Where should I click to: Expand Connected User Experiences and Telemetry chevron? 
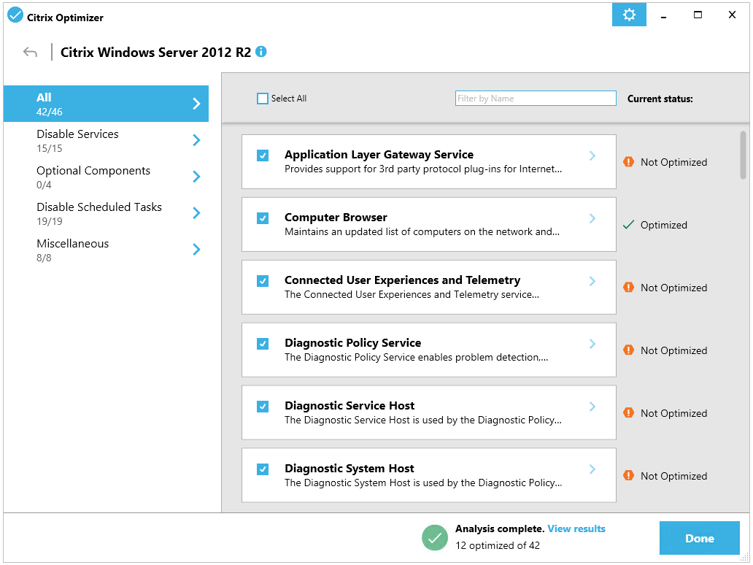592,280
